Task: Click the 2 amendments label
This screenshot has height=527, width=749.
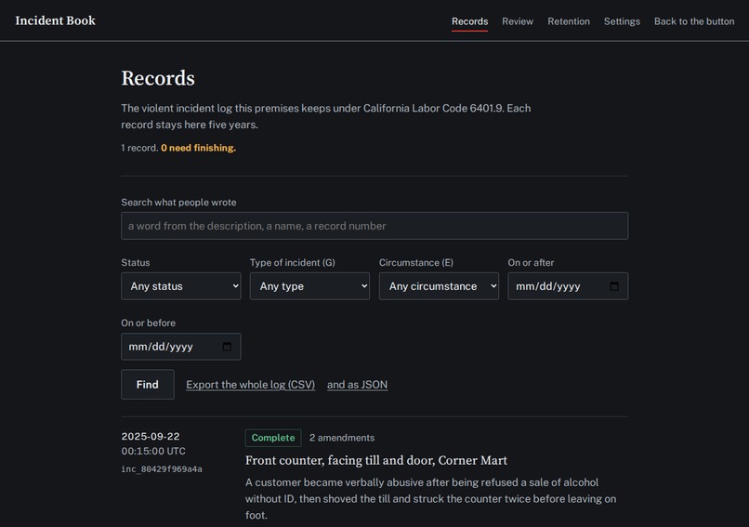Action: coord(342,438)
